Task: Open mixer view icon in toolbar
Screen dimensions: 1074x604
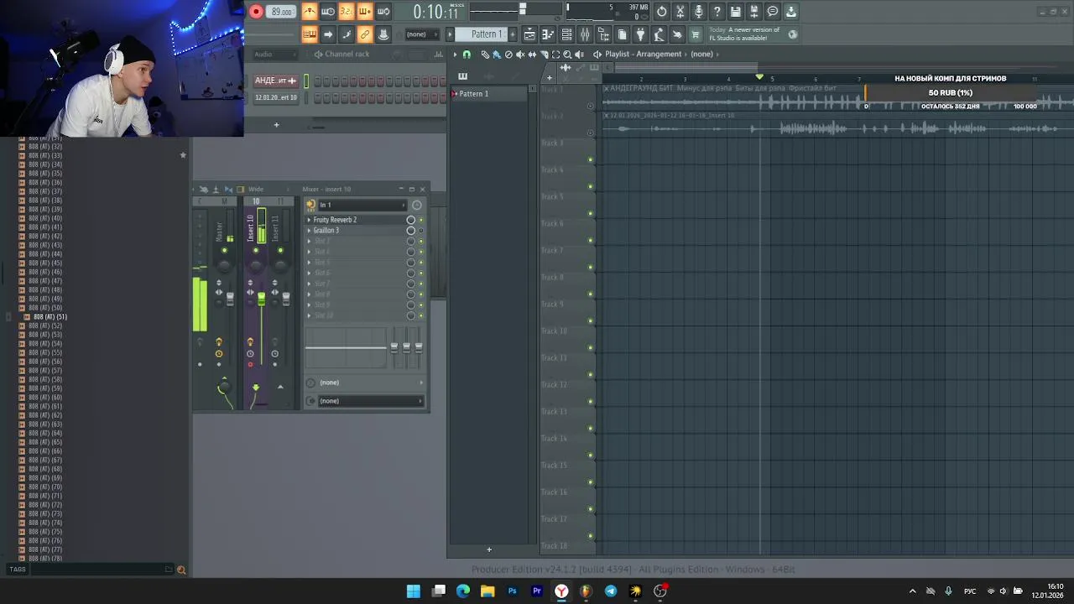Action: point(586,34)
